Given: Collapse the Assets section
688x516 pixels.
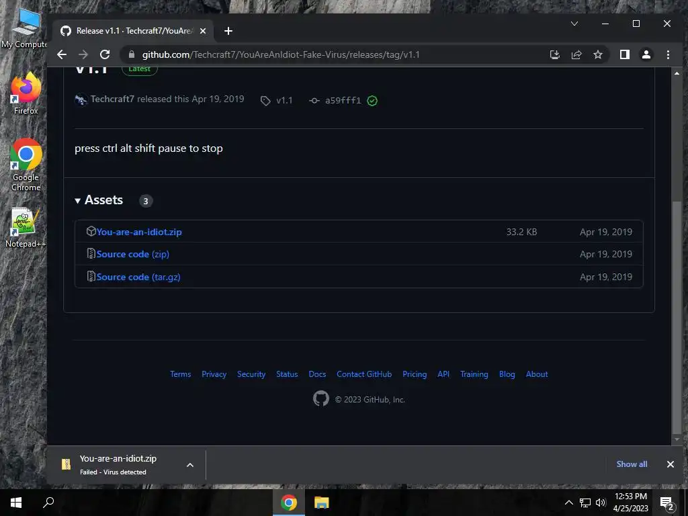Looking at the screenshot, I should 99,200.
